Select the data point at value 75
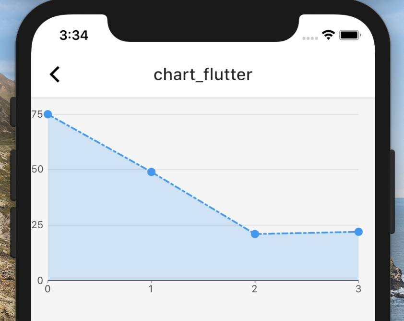404x321 pixels. pos(48,114)
